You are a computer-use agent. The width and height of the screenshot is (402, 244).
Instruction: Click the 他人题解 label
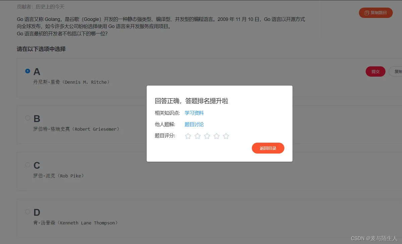pyautogui.click(x=165, y=125)
